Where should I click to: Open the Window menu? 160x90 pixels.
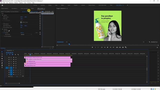click(x=29, y=3)
